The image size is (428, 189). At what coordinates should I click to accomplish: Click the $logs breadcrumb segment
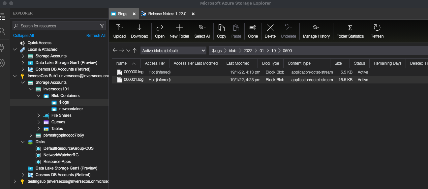coord(217,50)
